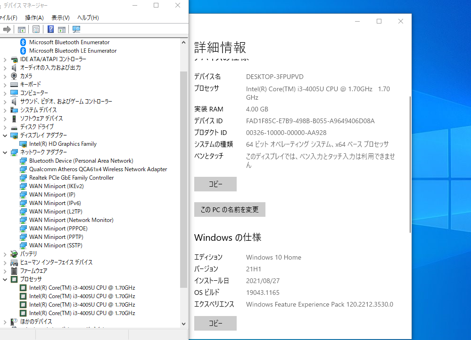This screenshot has width=471, height=340.
Task: Click the システム デバイス folder icon
Action: pyautogui.click(x=14, y=110)
